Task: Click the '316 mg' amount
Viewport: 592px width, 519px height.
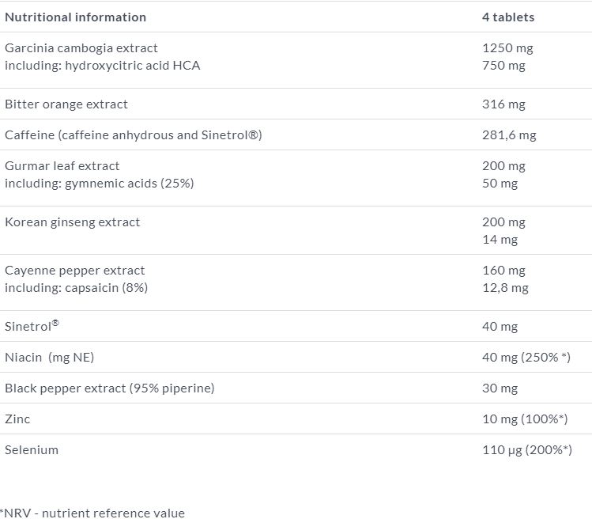Action: [503, 104]
